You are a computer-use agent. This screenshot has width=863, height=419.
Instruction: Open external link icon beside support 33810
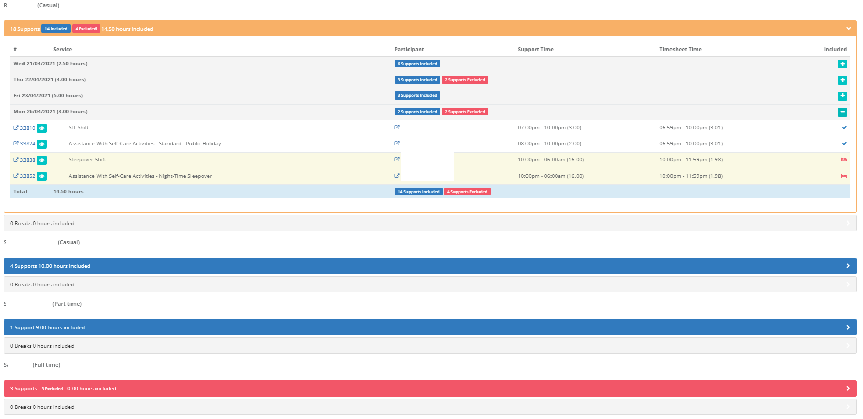coord(16,128)
